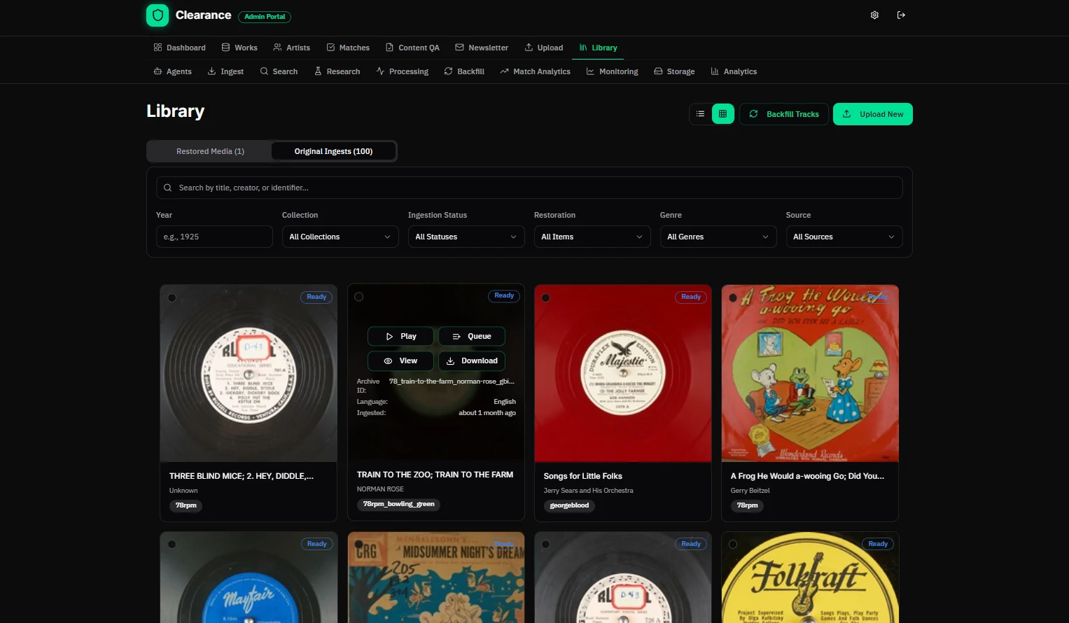
Task: Open the All Genres dropdown
Action: tap(718, 237)
